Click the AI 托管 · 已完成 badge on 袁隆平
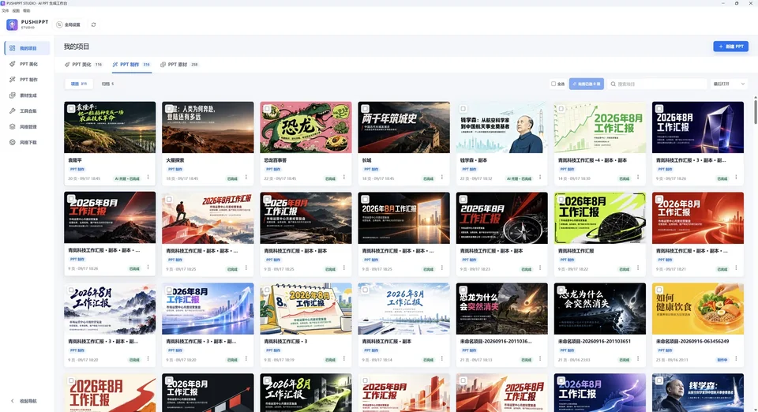Image resolution: width=758 pixels, height=412 pixels. pos(127,178)
